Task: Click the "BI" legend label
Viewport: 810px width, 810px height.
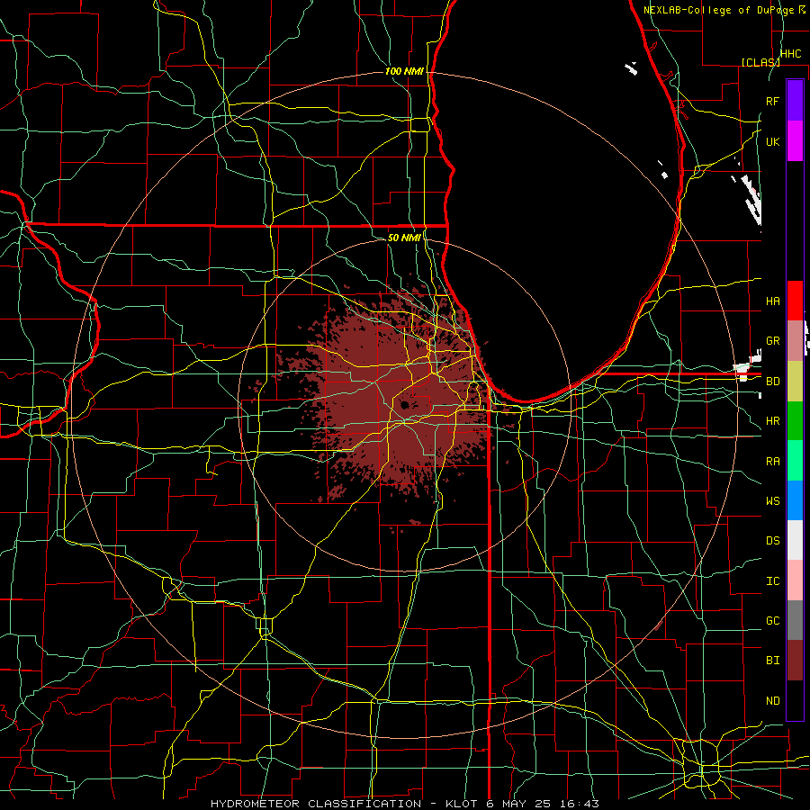Action: click(772, 661)
